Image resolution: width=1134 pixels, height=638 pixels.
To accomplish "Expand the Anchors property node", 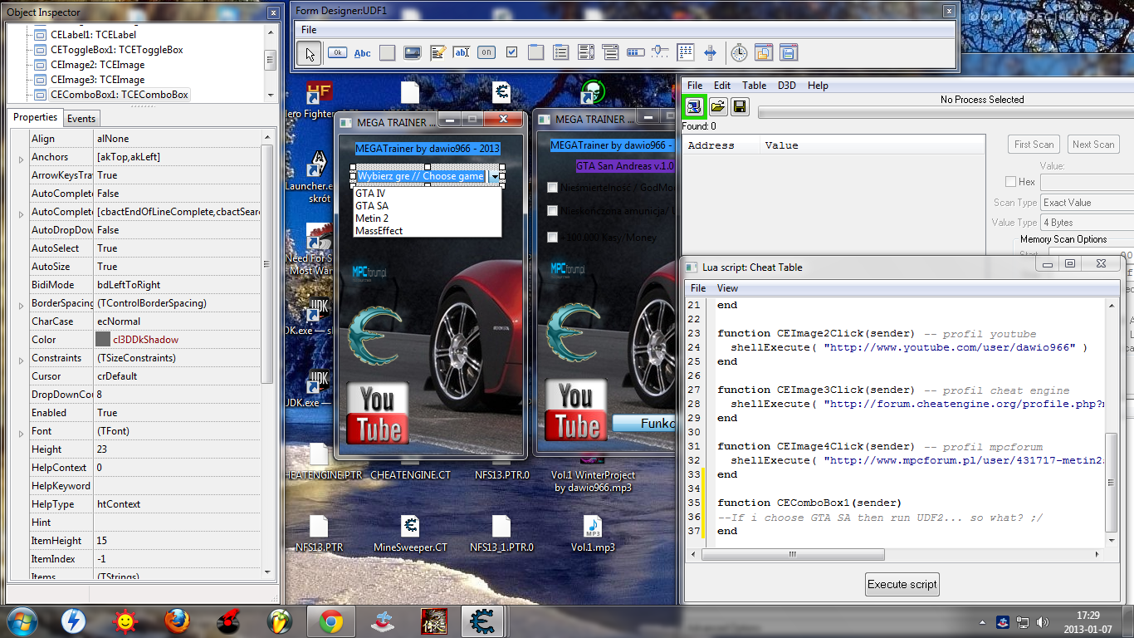I will coord(21,158).
